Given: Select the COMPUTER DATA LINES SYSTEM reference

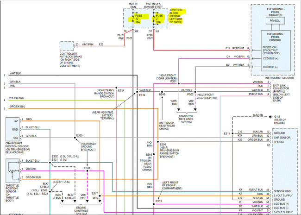Looking at the screenshot, I should [186, 119].
